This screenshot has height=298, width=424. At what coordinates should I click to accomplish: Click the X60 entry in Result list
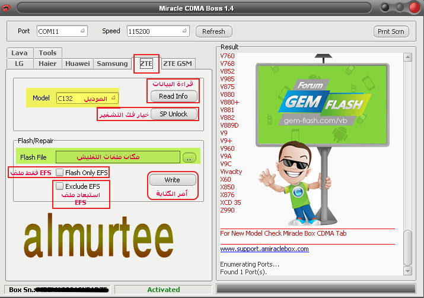[225, 179]
